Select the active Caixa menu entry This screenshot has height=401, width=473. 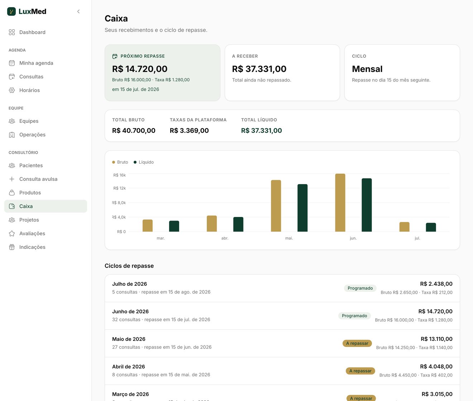coord(46,206)
